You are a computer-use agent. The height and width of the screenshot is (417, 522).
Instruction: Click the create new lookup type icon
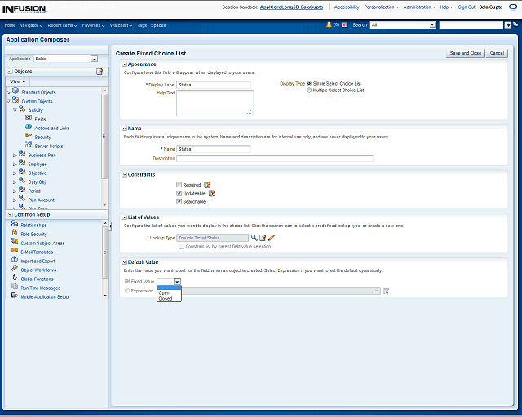tap(263, 238)
